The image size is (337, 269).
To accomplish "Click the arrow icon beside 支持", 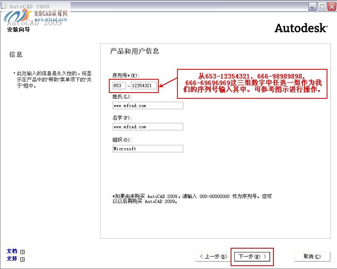I will 22,259.
